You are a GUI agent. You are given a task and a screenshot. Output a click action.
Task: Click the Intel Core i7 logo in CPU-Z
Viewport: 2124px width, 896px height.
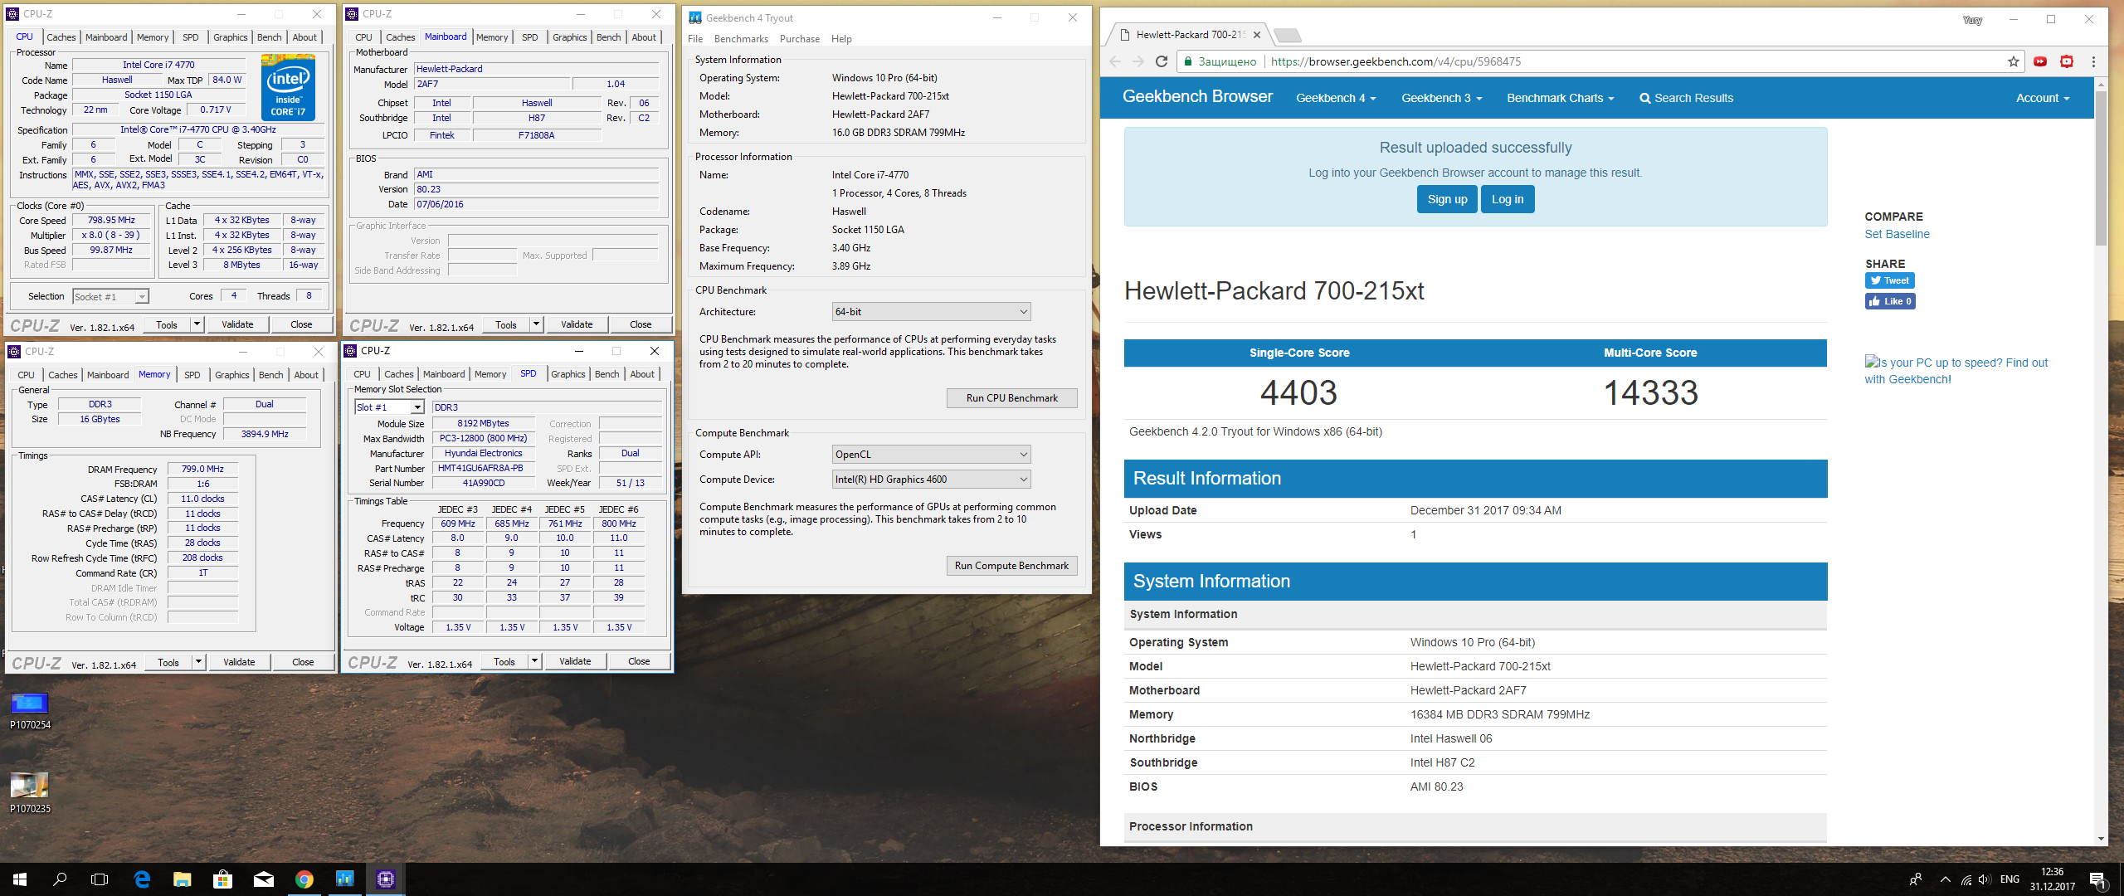(288, 87)
